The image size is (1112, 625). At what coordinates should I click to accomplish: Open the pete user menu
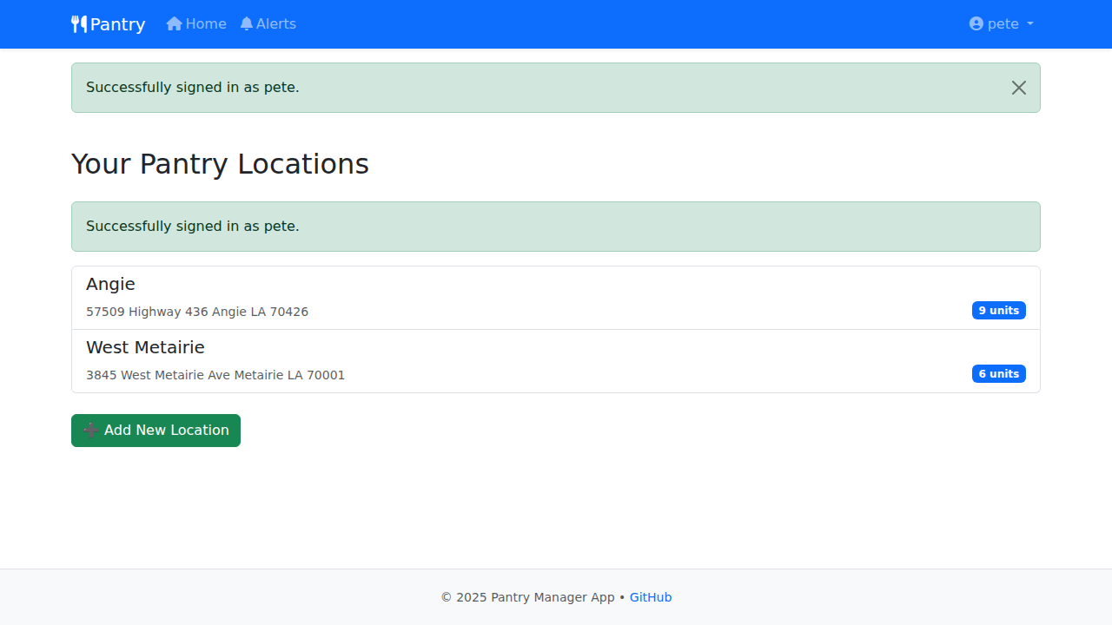[x=1003, y=24]
